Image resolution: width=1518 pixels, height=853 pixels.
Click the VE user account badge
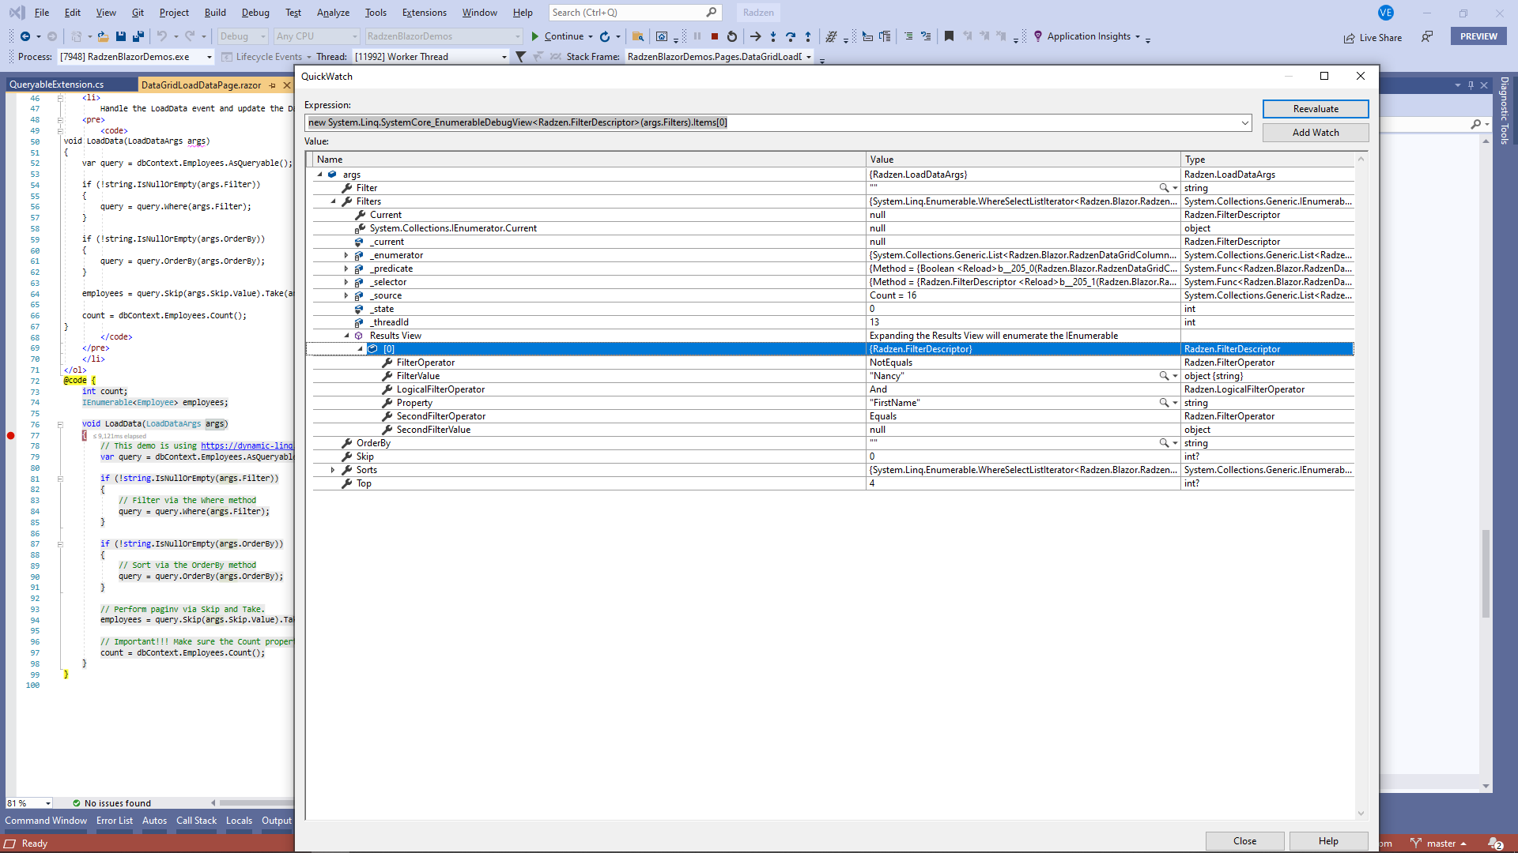(1385, 13)
